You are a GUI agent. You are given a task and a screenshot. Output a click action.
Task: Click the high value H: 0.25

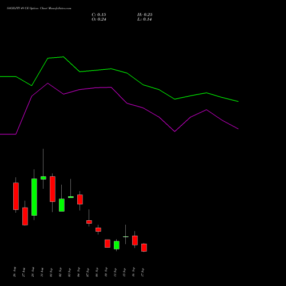point(145,15)
